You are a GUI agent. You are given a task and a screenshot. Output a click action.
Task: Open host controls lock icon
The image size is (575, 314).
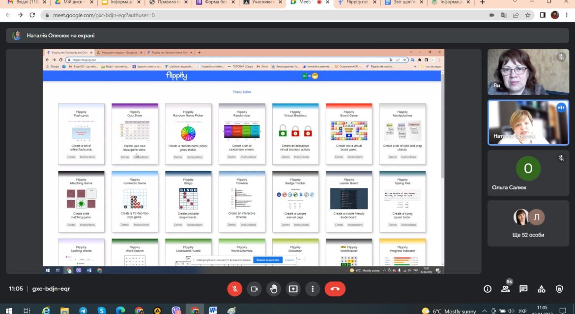(x=559, y=289)
